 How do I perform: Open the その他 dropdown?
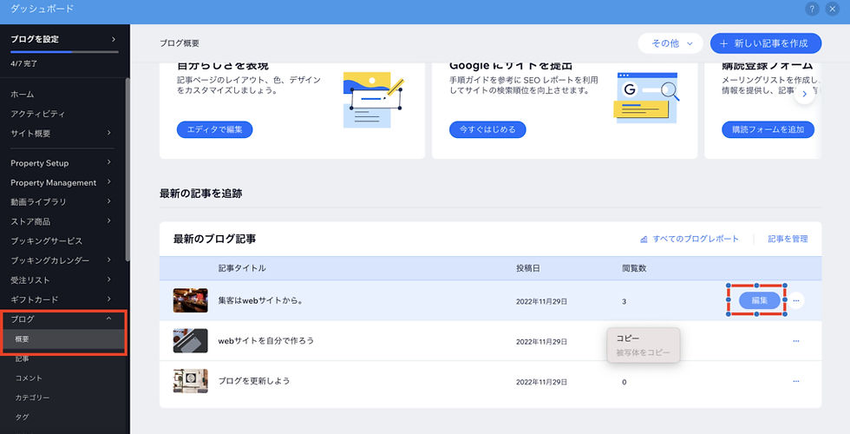(x=670, y=43)
